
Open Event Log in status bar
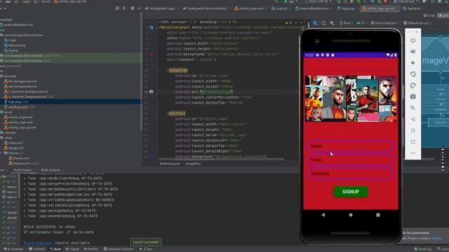tap(422, 249)
